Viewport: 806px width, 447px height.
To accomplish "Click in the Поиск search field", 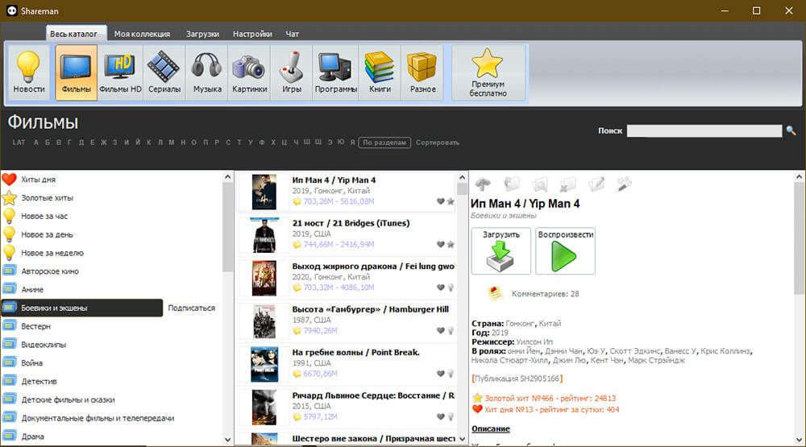I will click(x=704, y=130).
